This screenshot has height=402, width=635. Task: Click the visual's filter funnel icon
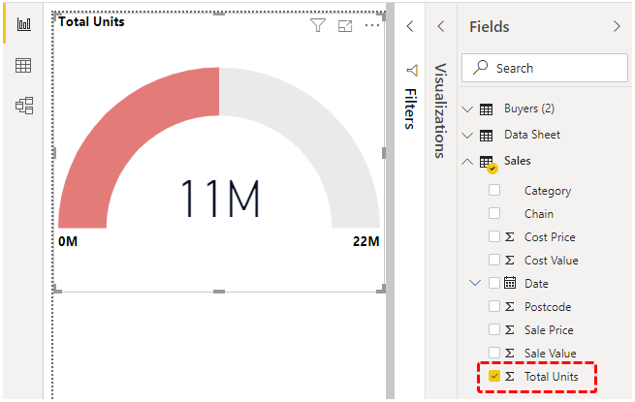pyautogui.click(x=318, y=26)
